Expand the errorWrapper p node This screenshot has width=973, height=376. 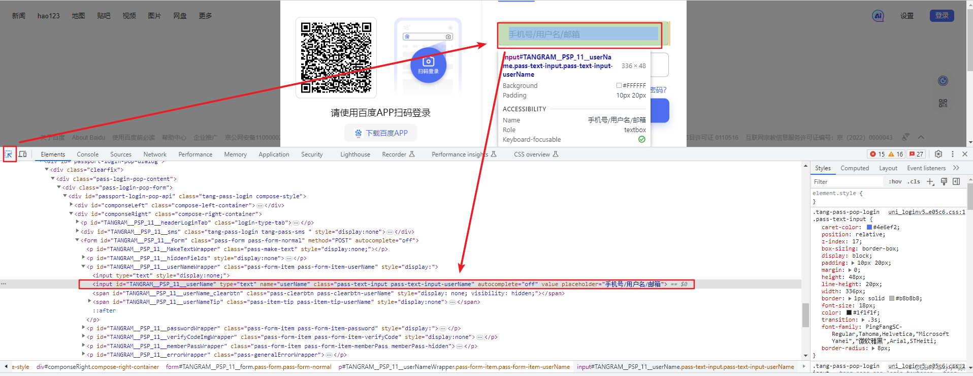(x=83, y=355)
